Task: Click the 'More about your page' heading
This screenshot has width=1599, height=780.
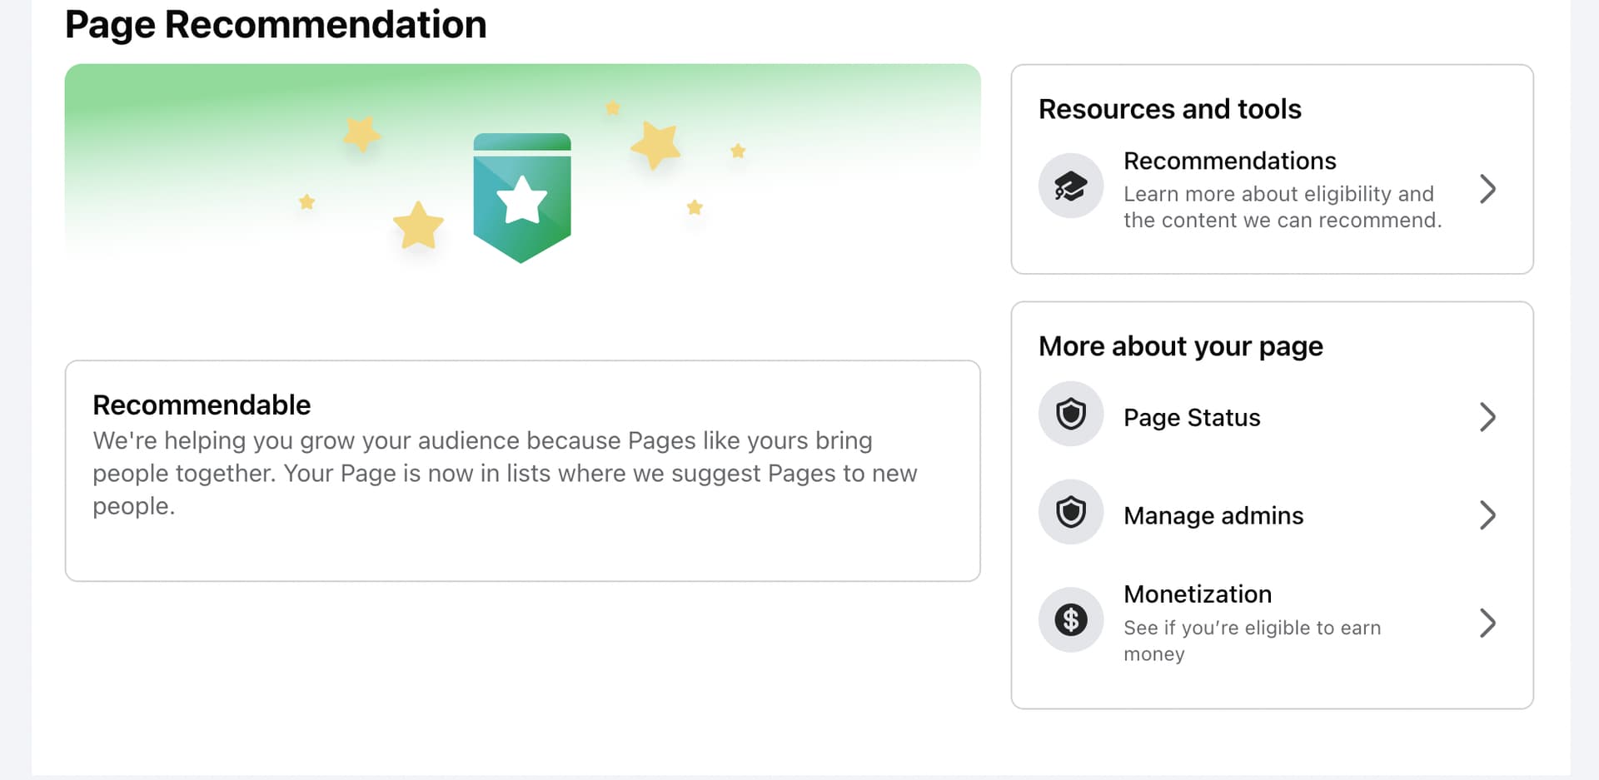Action: pyautogui.click(x=1180, y=346)
